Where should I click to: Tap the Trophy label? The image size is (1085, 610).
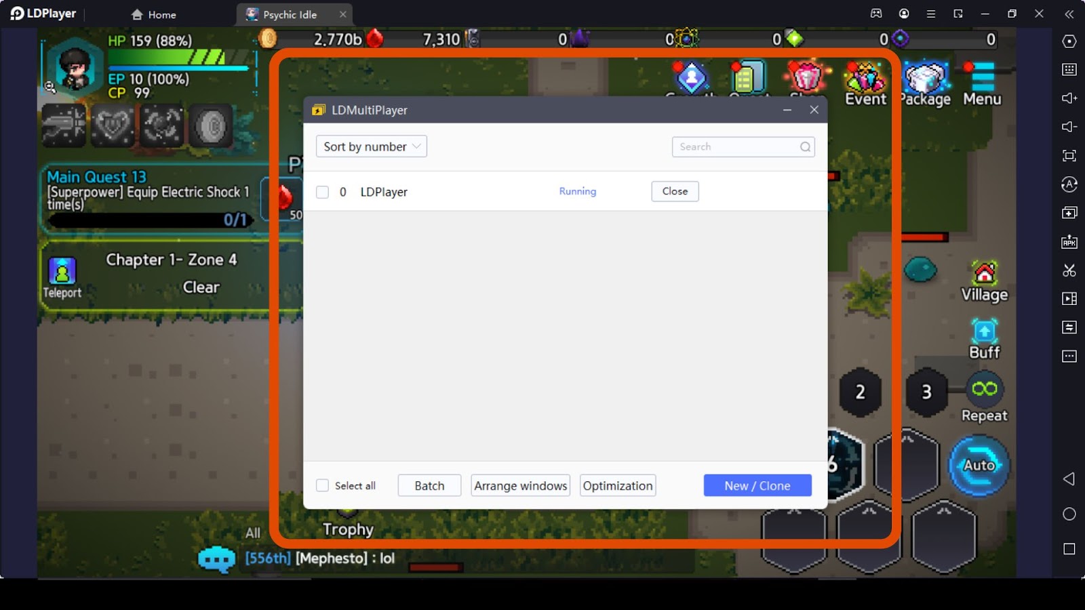point(348,529)
